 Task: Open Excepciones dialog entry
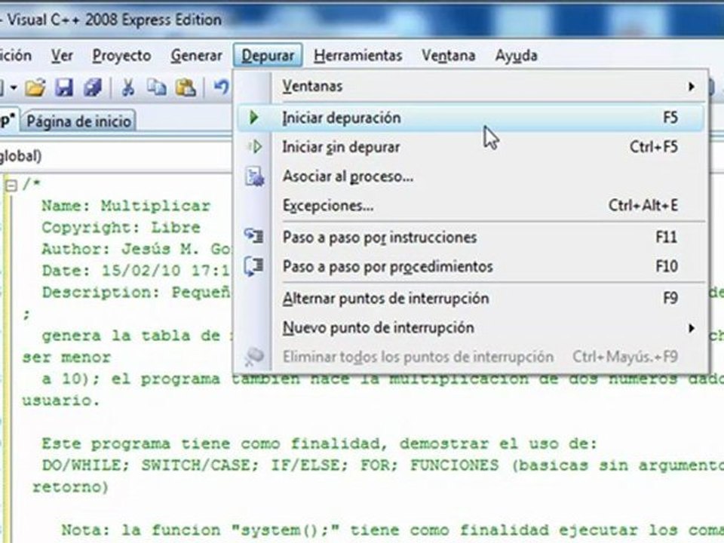tap(471, 205)
